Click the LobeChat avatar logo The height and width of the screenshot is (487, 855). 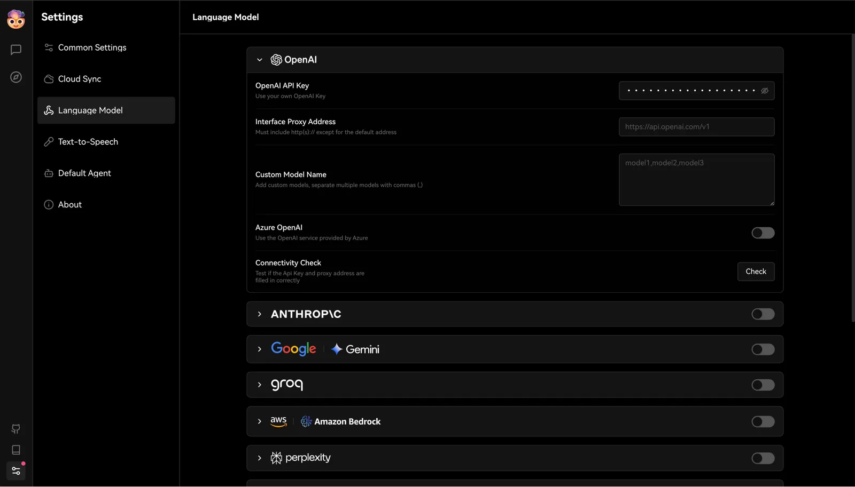[16, 19]
